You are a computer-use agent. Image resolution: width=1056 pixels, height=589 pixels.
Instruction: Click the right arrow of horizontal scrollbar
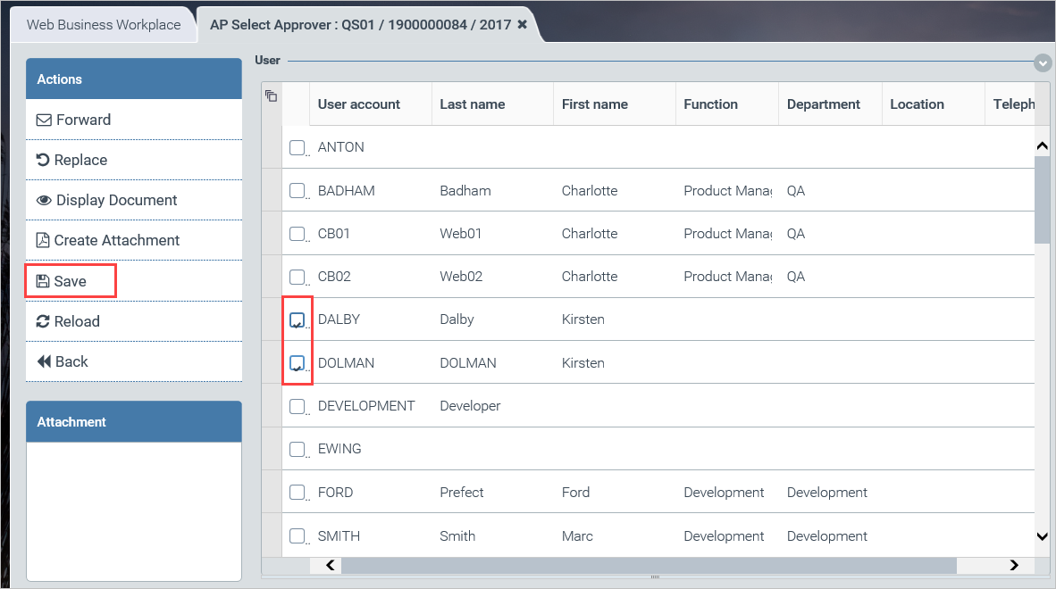click(1014, 565)
